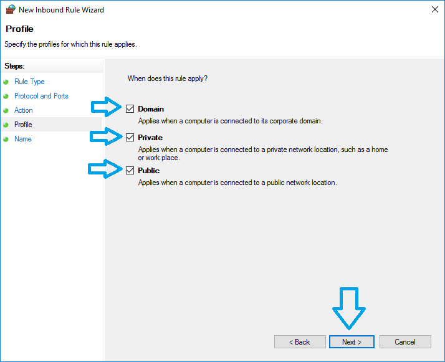The height and width of the screenshot is (362, 445).
Task: Click the bold Private label text
Action: [150, 138]
